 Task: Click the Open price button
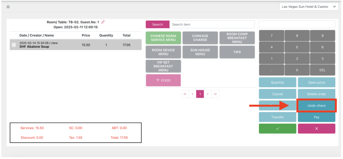click(316, 82)
